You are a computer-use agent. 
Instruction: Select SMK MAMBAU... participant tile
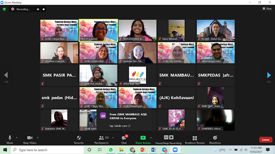177,75
